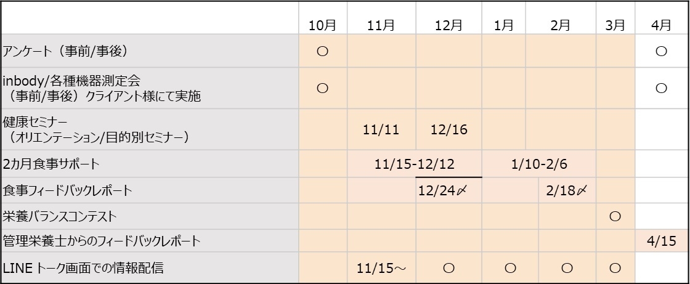Click the アンケート row circle under 4月
Viewport: 690px width, 284px height.
(x=661, y=52)
